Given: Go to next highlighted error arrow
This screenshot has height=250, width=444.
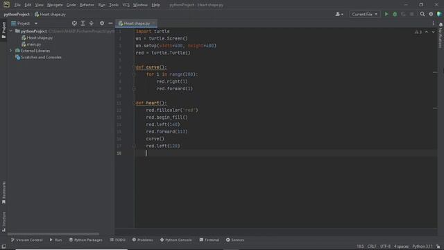Looking at the screenshot, I should (433, 32).
